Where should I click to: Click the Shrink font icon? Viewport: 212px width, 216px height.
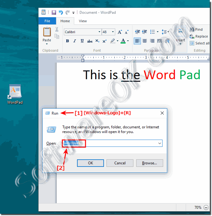click(x=127, y=32)
